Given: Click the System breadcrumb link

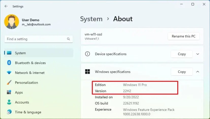Looking at the screenshot, I should click(x=91, y=19).
